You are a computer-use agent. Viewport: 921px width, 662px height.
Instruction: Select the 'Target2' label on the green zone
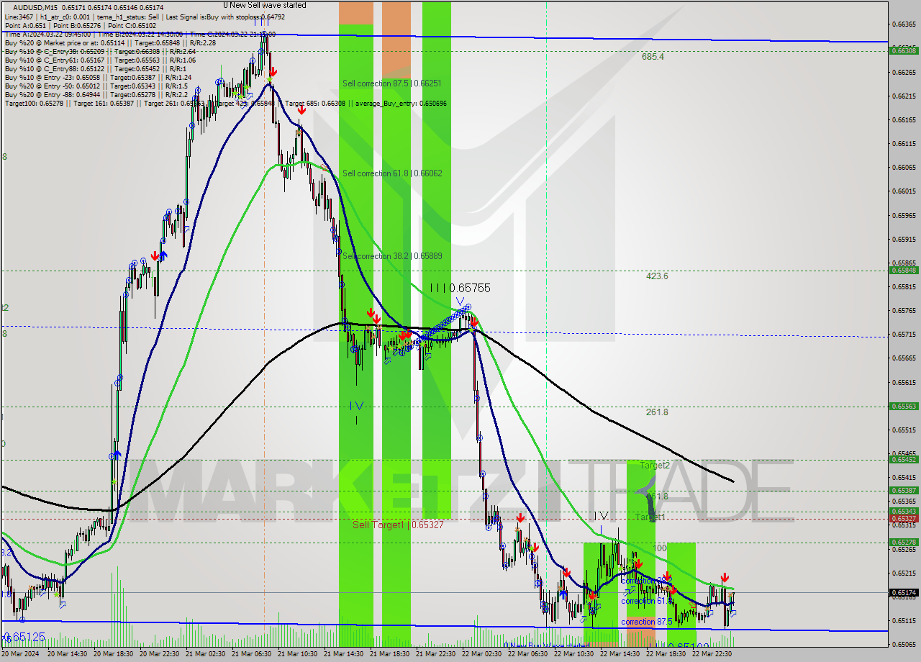point(654,466)
